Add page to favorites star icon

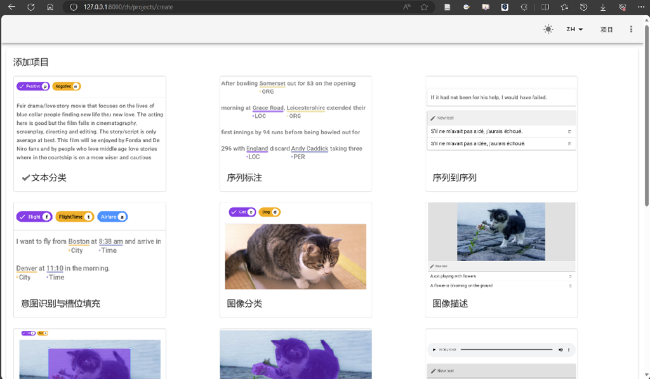(x=424, y=7)
